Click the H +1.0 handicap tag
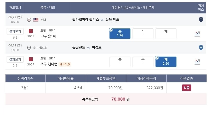Image resolution: width=211 pixels, height=115 pixels. [x=65, y=64]
